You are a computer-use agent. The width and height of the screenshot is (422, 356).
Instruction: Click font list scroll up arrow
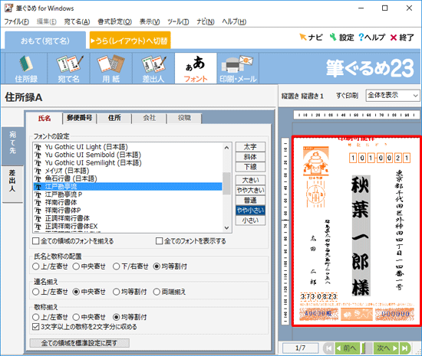click(226, 148)
